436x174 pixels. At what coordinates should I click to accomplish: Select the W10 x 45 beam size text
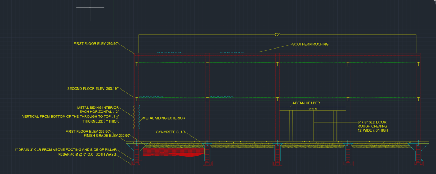(x=313, y=109)
